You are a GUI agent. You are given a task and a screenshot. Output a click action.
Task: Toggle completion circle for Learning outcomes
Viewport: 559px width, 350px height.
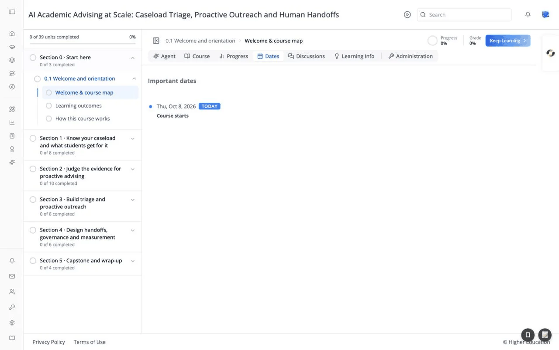tap(49, 105)
